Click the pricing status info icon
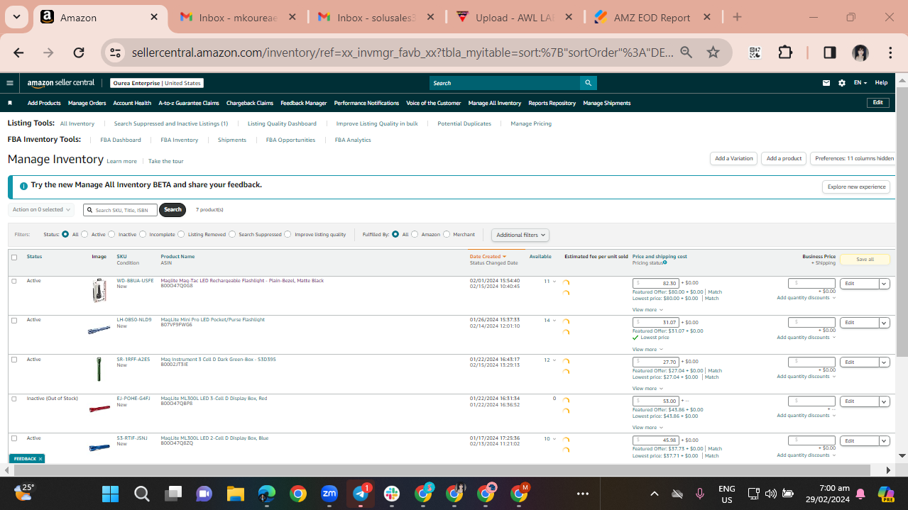908x510 pixels. click(x=664, y=262)
